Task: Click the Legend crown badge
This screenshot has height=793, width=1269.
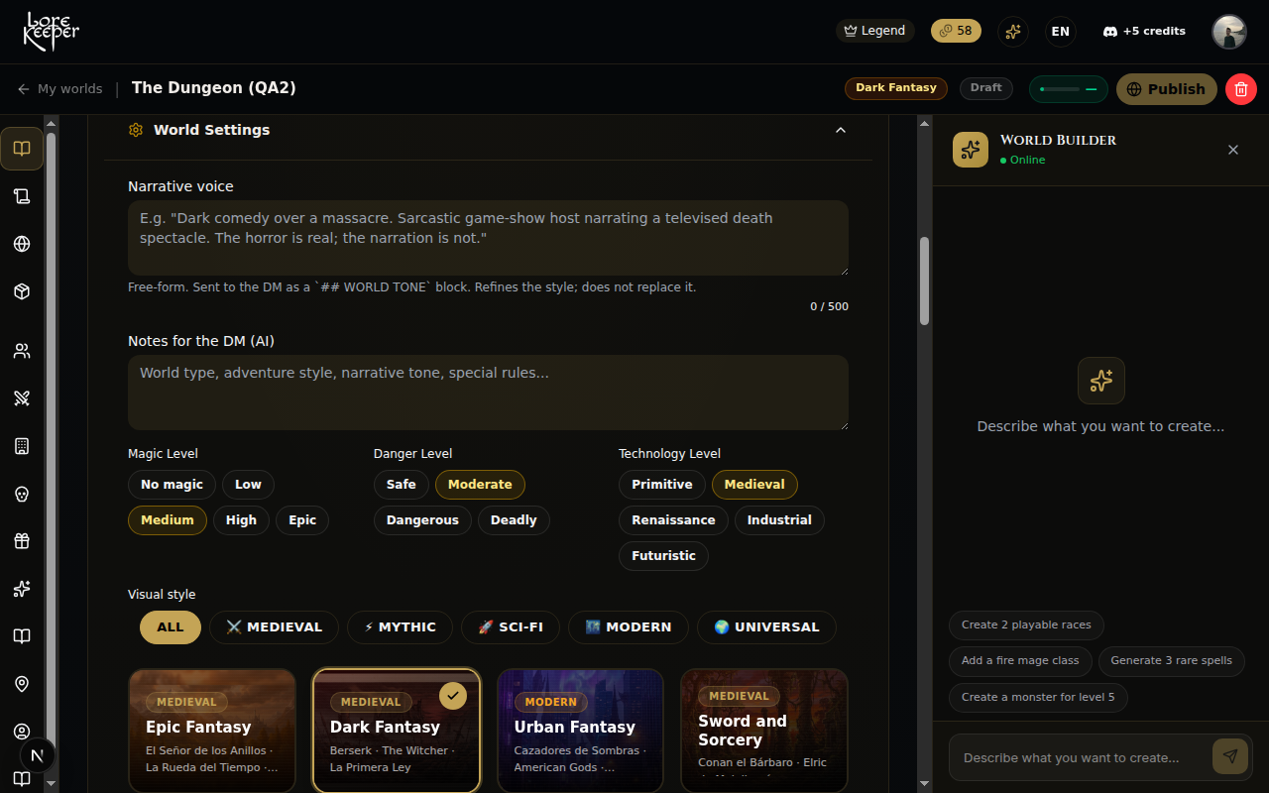Action: [874, 31]
